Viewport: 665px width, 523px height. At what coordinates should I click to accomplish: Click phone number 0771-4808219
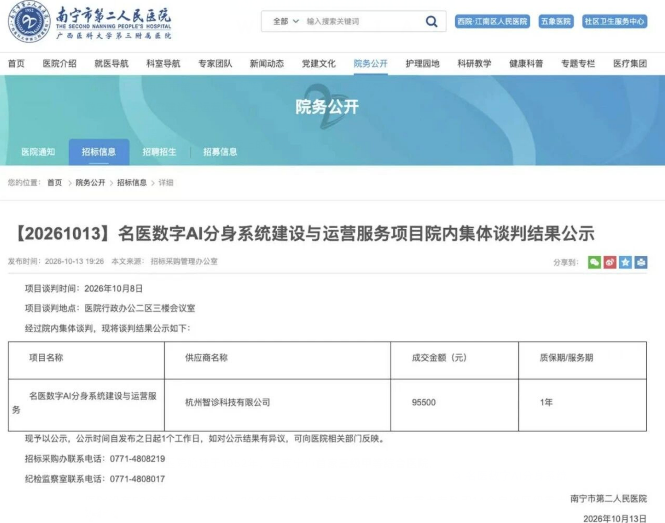coord(138,459)
